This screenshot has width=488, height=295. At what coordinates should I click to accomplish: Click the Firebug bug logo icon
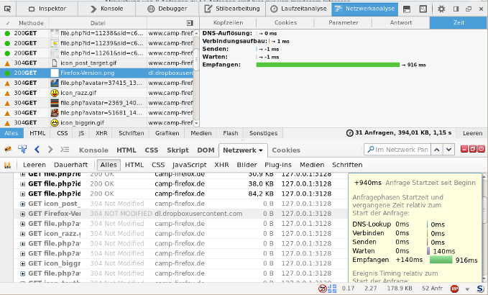pos(8,150)
